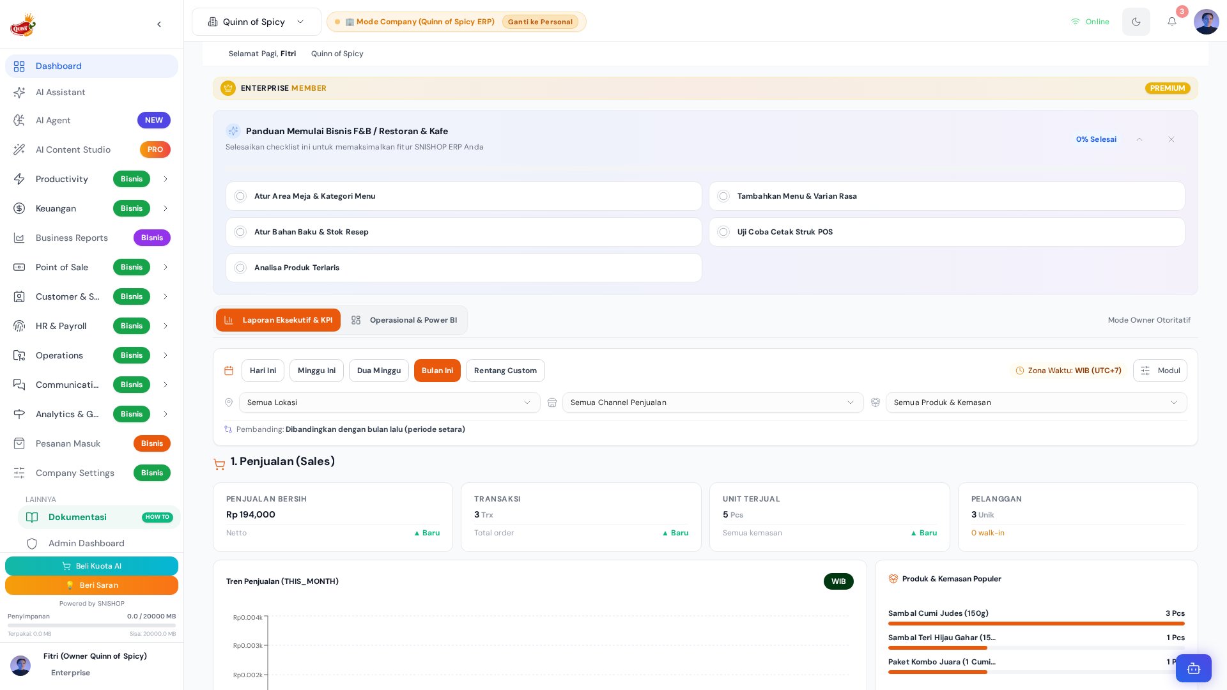Screen dimensions: 1227x690
Task: Open the notifications bell
Action: click(x=1171, y=22)
